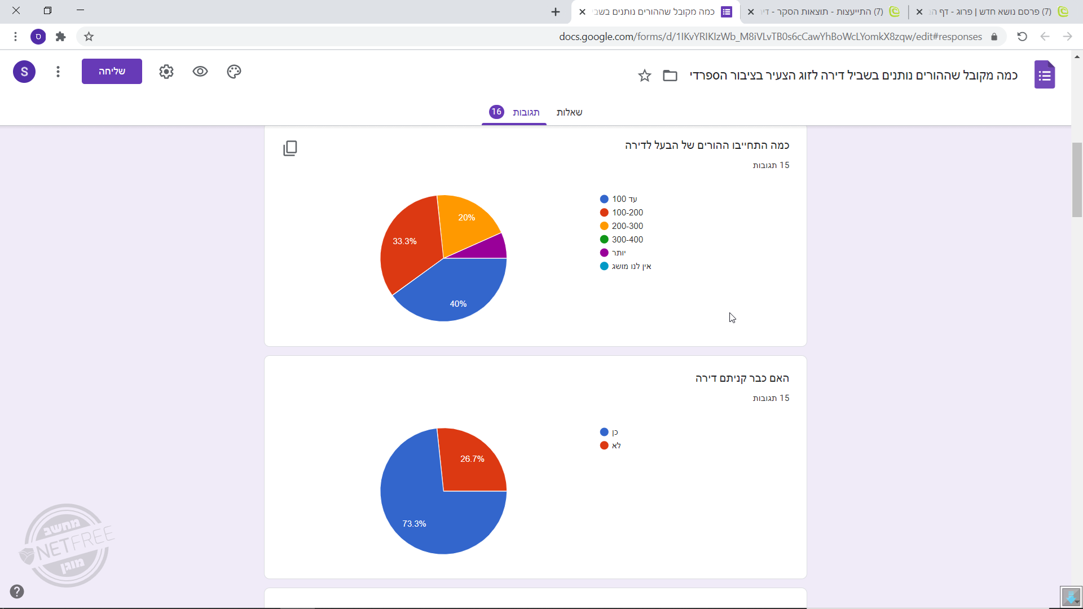Open the form settings gear
1083x609 pixels.
click(x=166, y=72)
